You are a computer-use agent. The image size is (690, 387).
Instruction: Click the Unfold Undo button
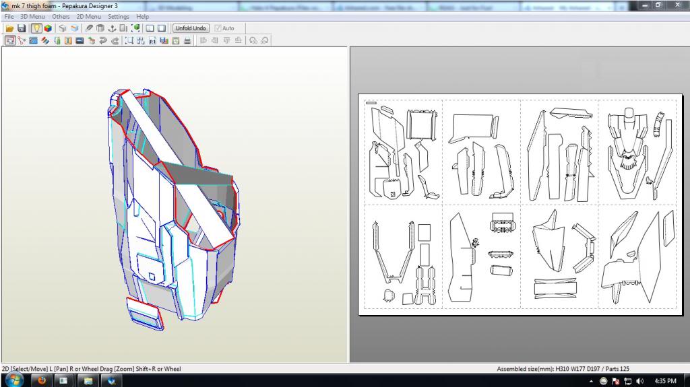coord(191,28)
